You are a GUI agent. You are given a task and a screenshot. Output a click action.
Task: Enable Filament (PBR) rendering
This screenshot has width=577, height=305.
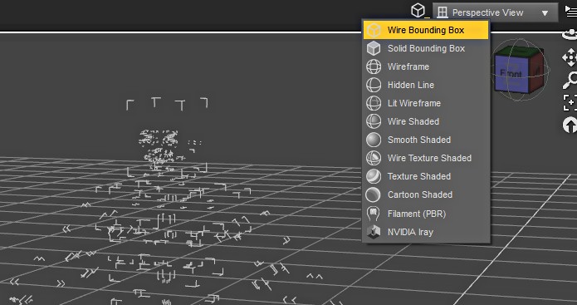[x=426, y=214]
